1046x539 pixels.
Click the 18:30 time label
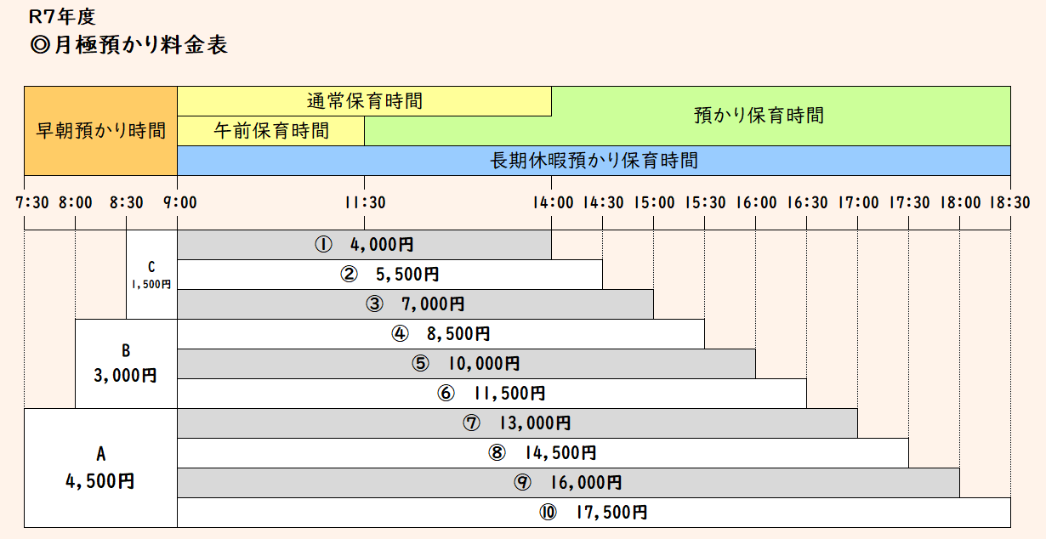(1009, 203)
